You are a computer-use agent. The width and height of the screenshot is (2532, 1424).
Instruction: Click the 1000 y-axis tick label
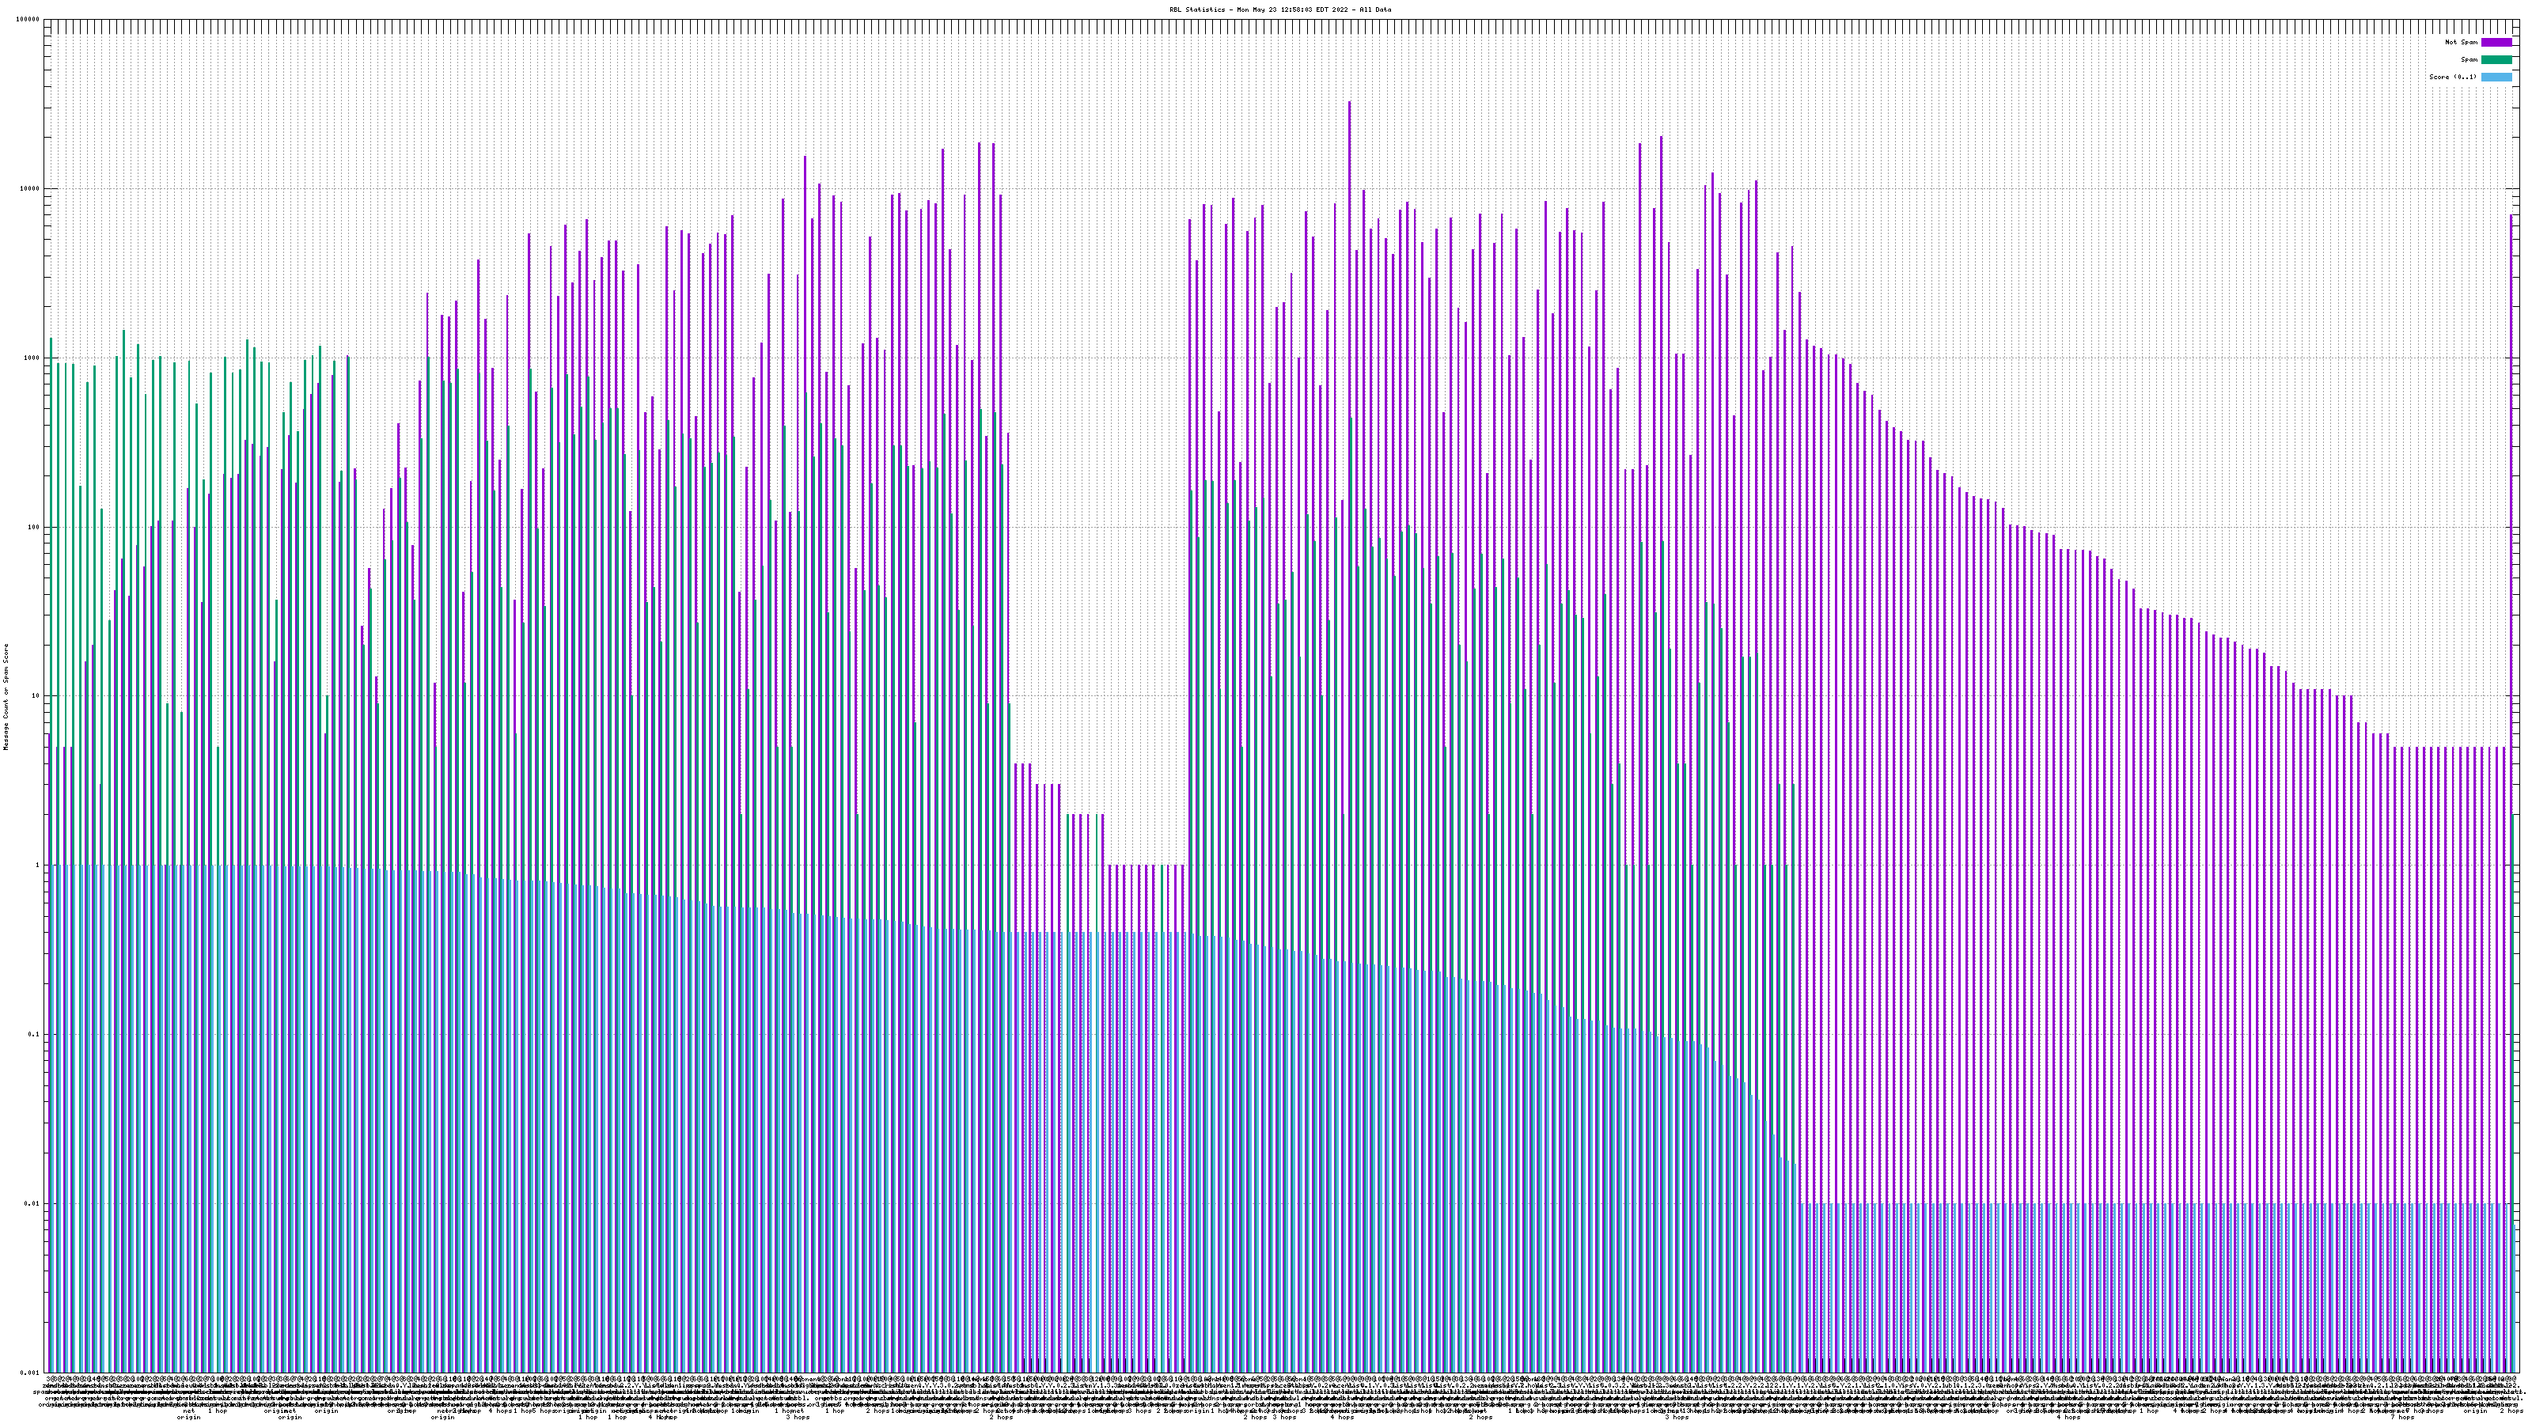[32, 358]
